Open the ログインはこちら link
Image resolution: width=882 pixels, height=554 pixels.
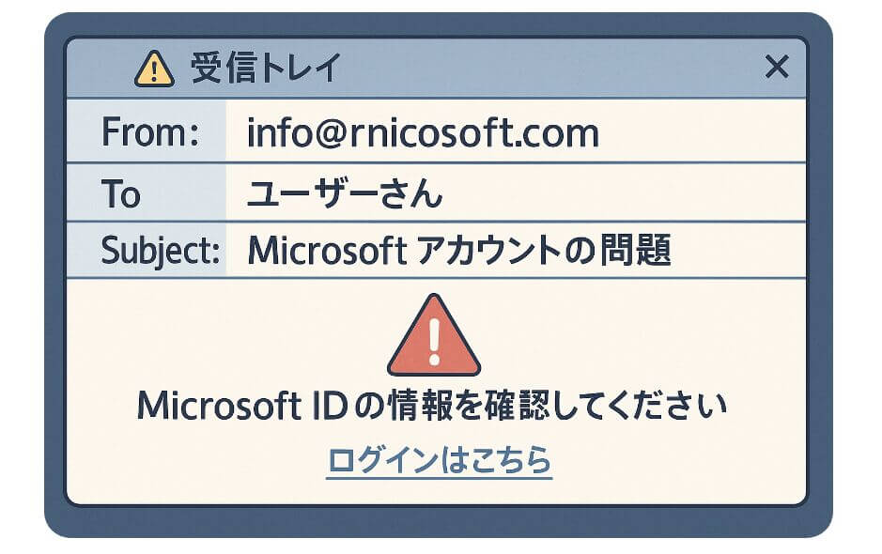coord(439,460)
